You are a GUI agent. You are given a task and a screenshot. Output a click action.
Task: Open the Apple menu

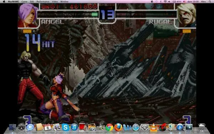(x=4, y=1)
